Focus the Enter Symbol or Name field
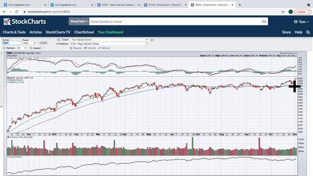Image resolution: width=313 pixels, height=176 pixels. click(175, 22)
